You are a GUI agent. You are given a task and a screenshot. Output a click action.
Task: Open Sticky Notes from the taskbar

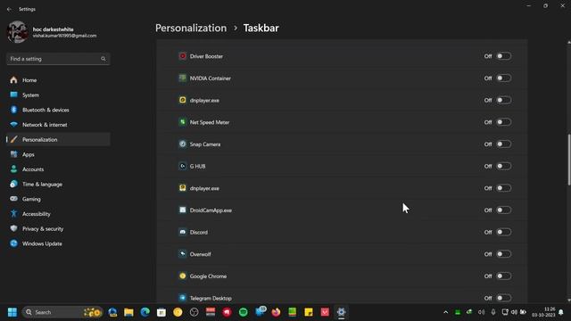pyautogui.click(x=309, y=312)
